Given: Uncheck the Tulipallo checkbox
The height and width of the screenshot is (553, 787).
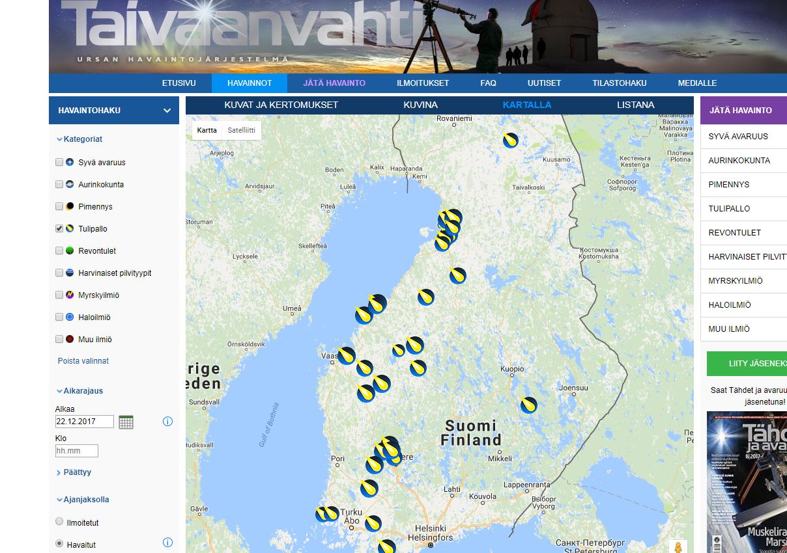Looking at the screenshot, I should tap(59, 229).
